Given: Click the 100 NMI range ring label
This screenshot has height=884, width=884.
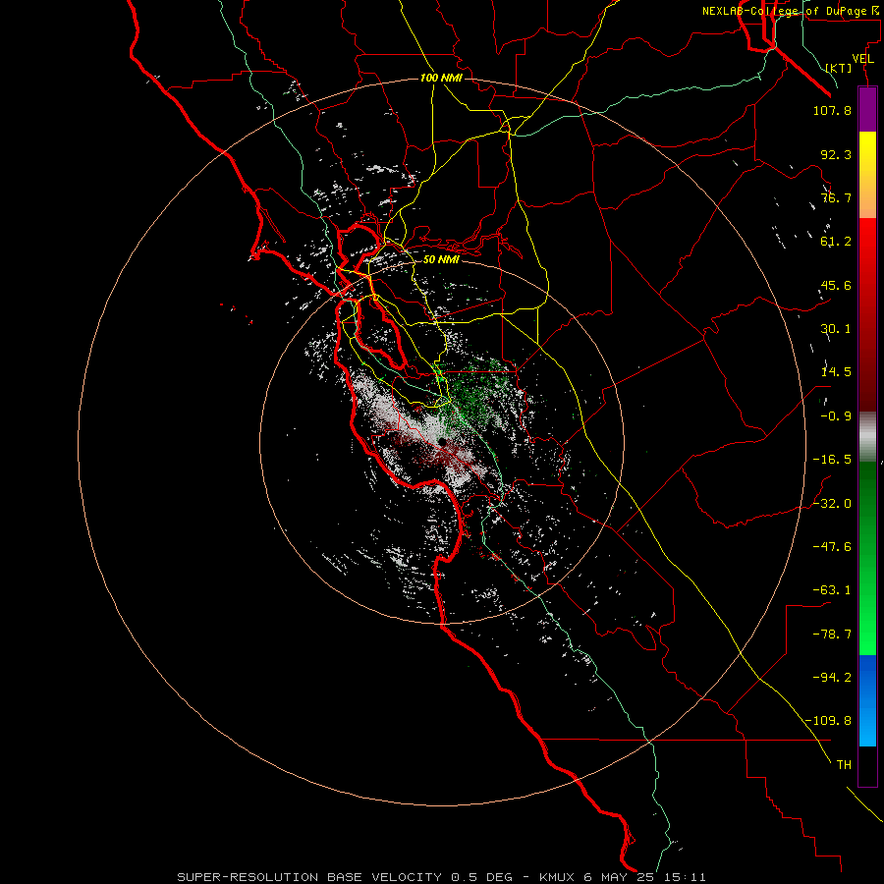Looking at the screenshot, I should click(x=441, y=78).
